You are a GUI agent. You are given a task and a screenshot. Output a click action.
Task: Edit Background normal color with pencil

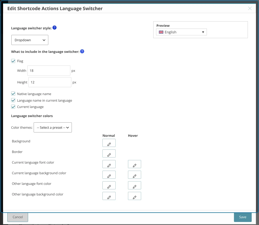click(x=109, y=143)
